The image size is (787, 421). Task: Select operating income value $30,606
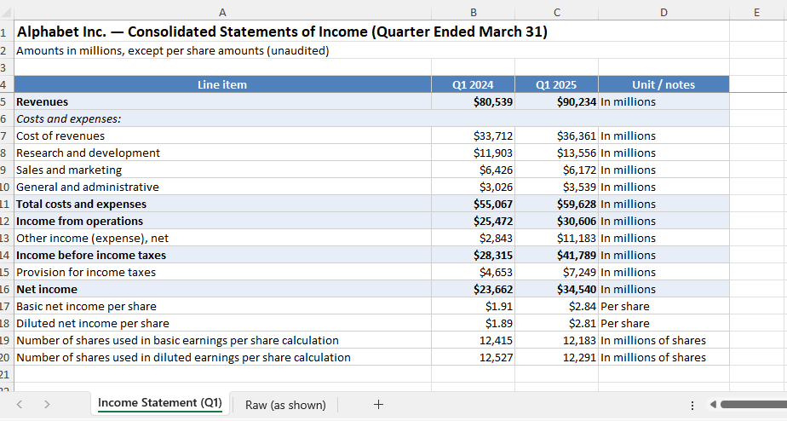[x=556, y=221]
